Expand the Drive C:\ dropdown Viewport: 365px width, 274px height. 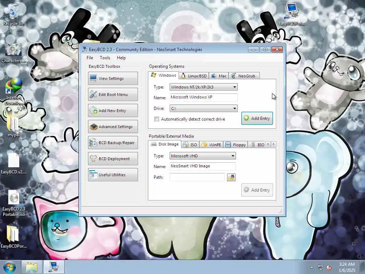pos(204,108)
